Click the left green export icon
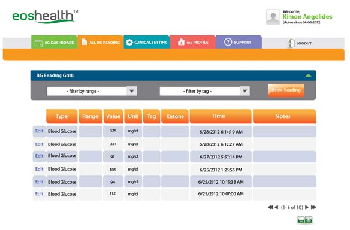The width and height of the screenshot is (350, 230). (x=301, y=219)
